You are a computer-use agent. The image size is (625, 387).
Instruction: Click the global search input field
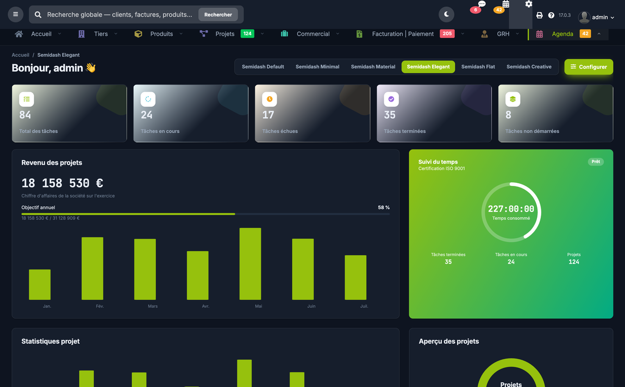click(x=120, y=15)
